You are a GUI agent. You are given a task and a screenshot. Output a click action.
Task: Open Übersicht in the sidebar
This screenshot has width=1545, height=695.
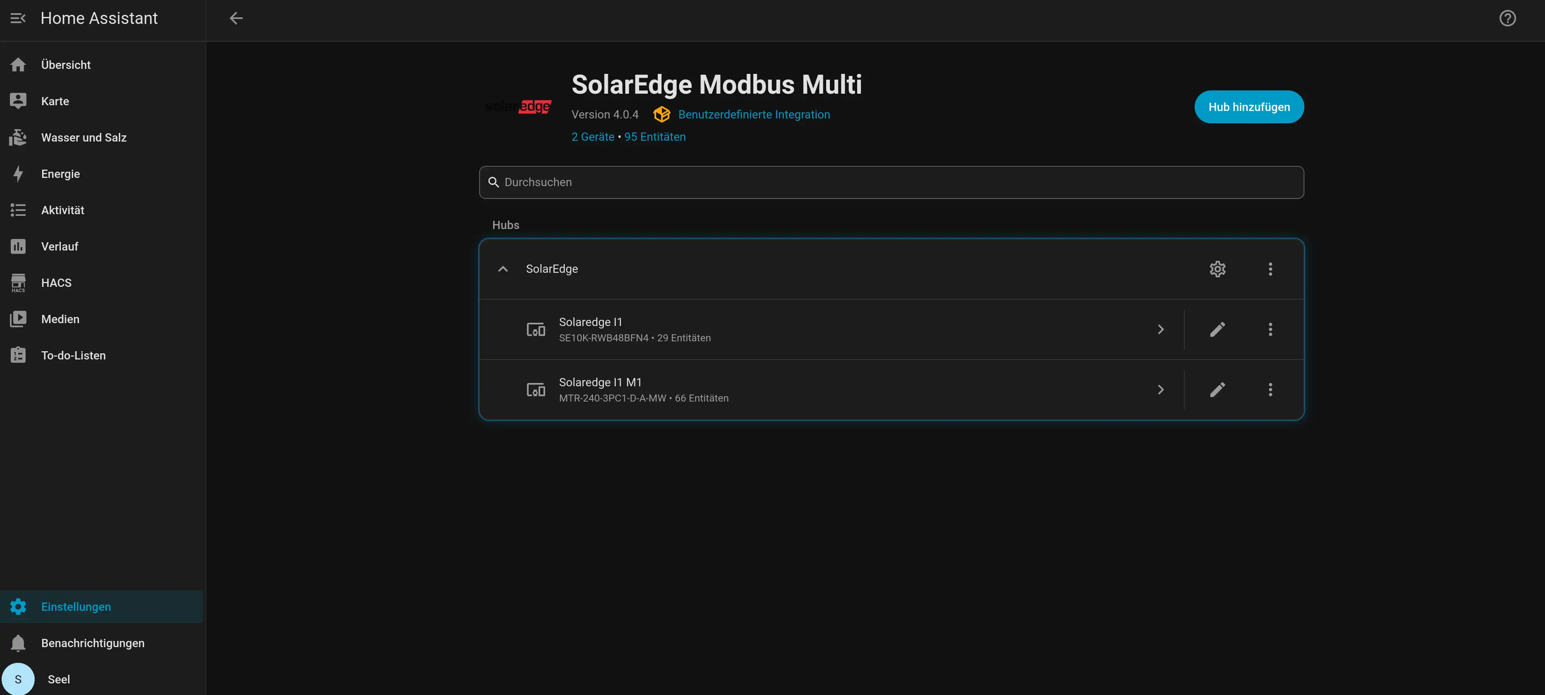click(x=102, y=65)
